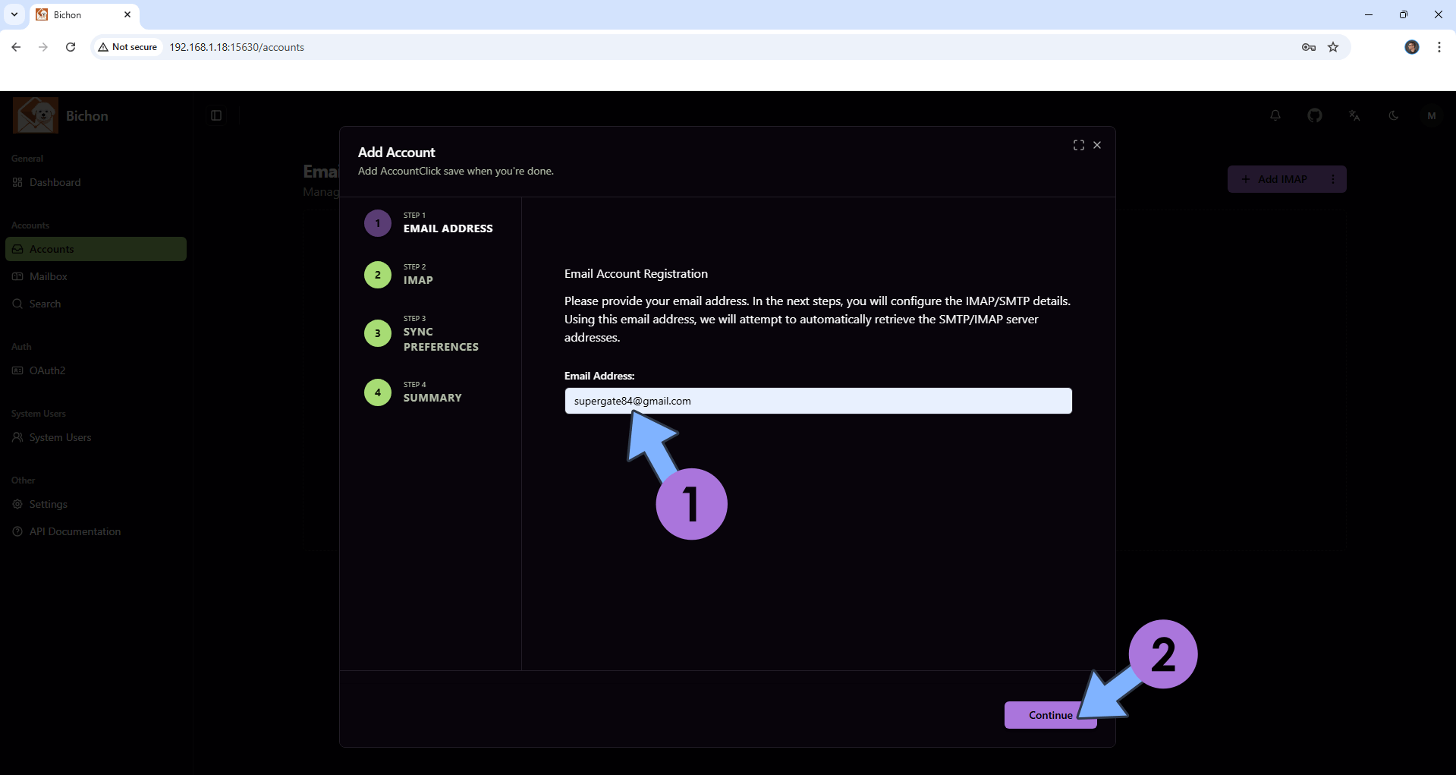Bookmark this page with star icon
This screenshot has height=775, width=1456.
(x=1333, y=47)
